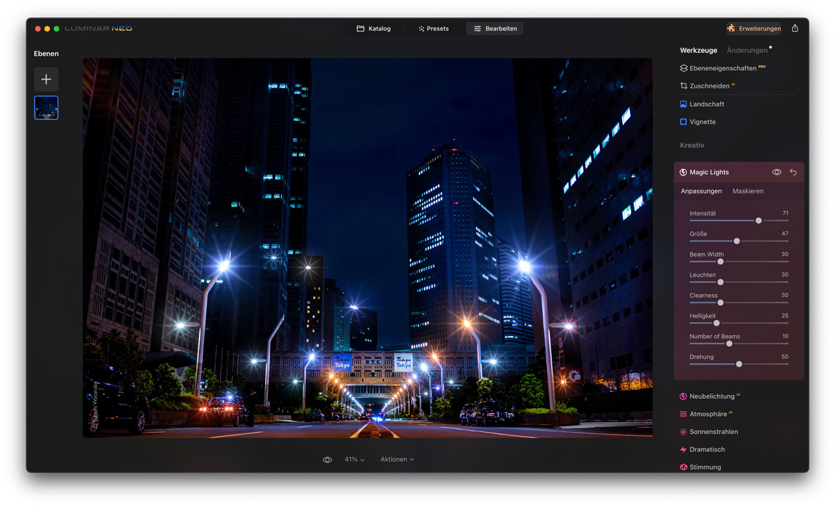The height and width of the screenshot is (507, 835).
Task: Click the Neubelichtung icon
Action: point(683,396)
